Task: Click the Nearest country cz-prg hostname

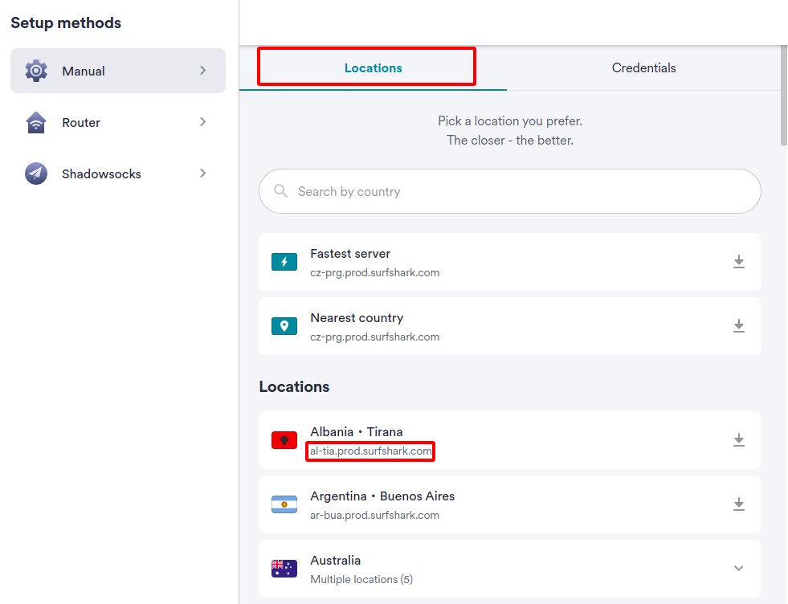Action: (374, 337)
